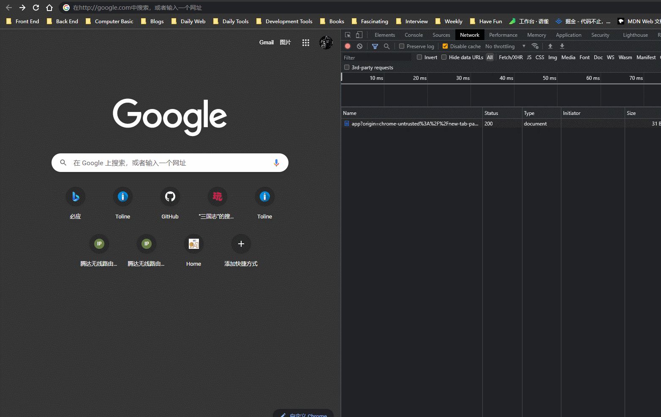661x417 pixels.
Task: Toggle the network filter funnel icon
Action: pos(375,46)
